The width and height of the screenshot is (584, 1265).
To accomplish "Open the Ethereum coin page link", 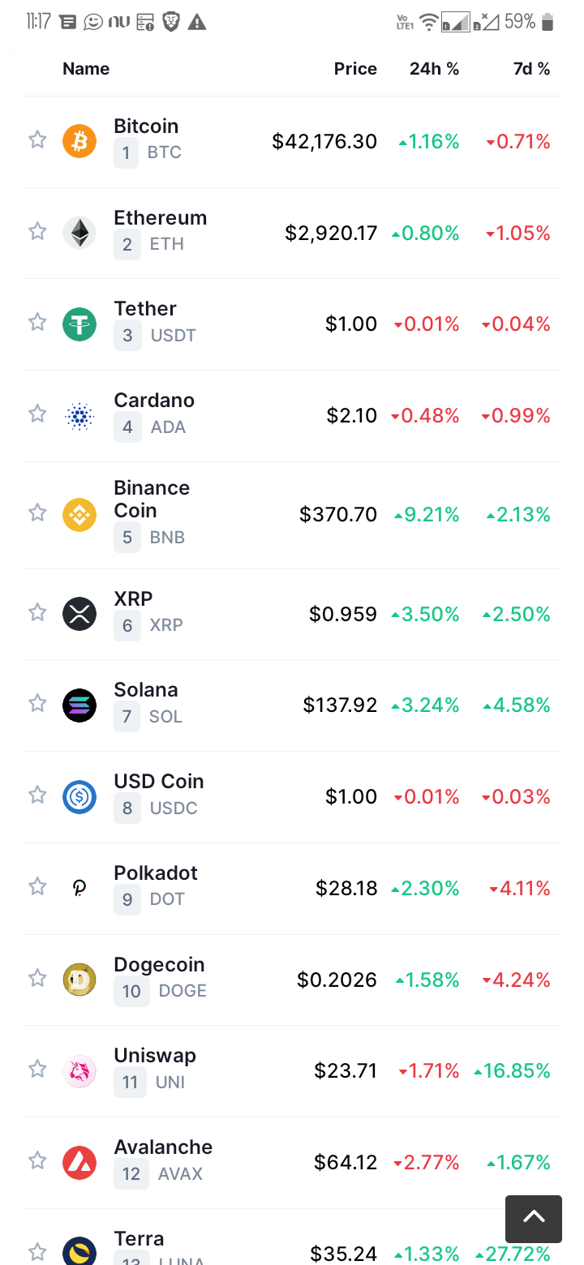I will 161,217.
